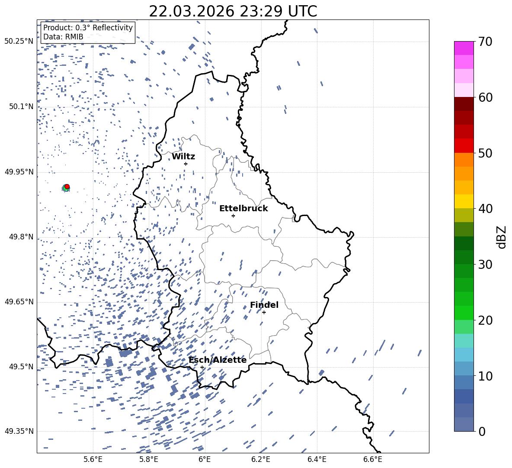Select the Esch/Alzette city label
The image size is (512, 468).
coord(218,360)
